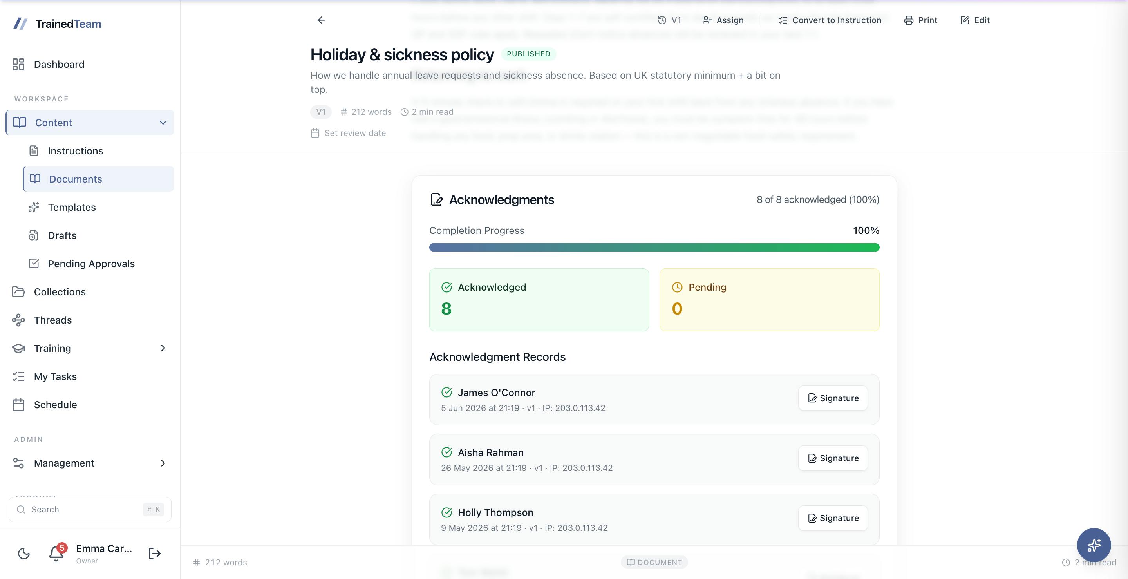
Task: Open Instructions in the sidebar
Action: pos(99,151)
